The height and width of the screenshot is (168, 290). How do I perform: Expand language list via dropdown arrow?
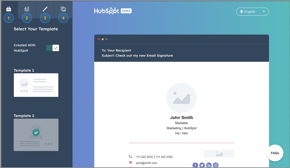click(x=264, y=12)
